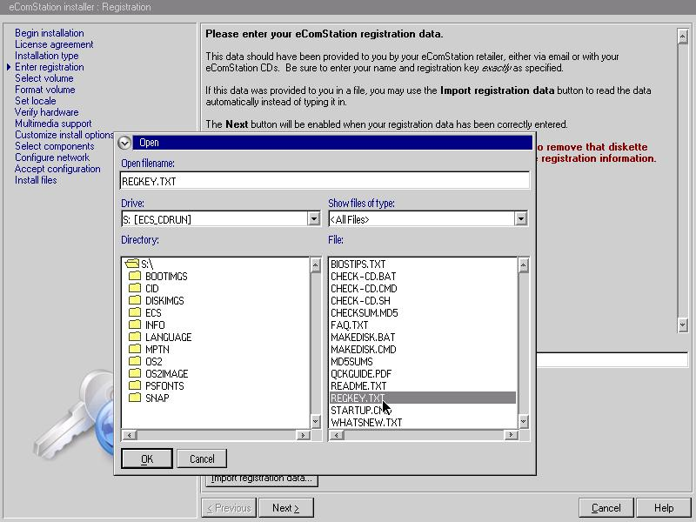
Task: Click the installer's Cancel button
Action: click(606, 508)
